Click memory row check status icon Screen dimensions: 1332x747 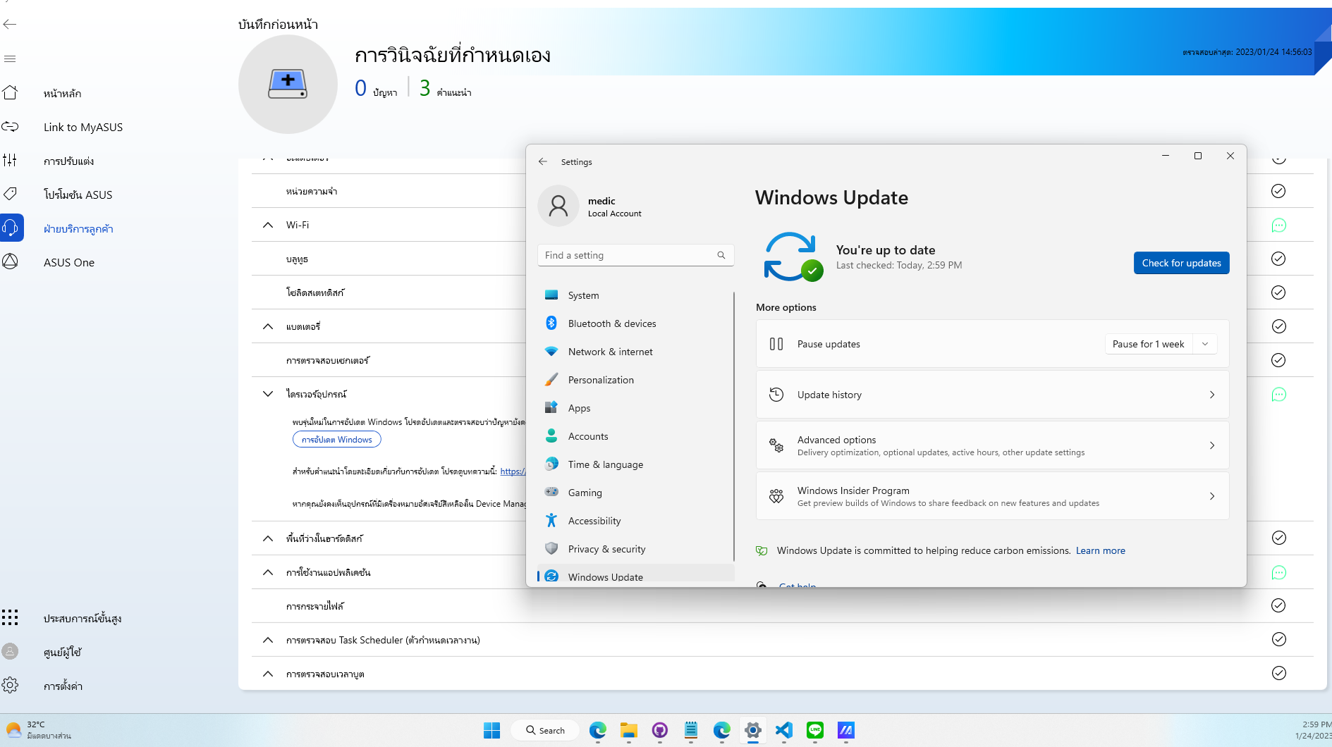[x=1278, y=191]
